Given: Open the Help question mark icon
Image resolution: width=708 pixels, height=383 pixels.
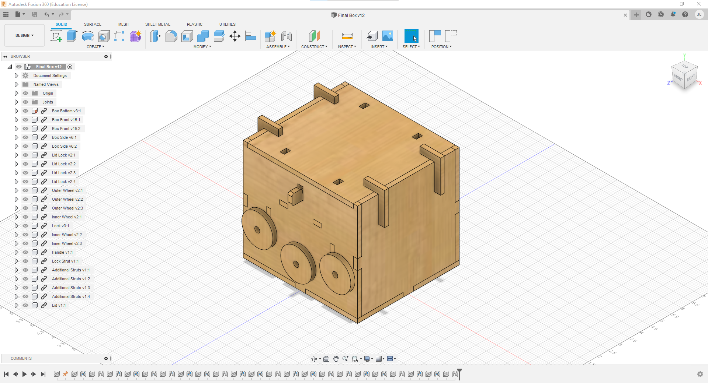Looking at the screenshot, I should click(685, 15).
